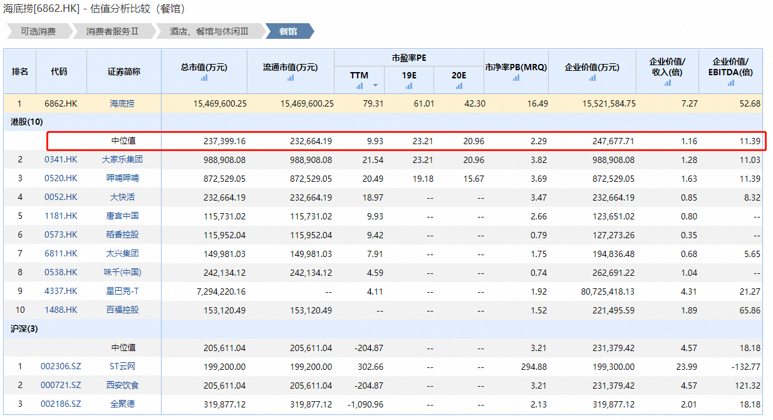Open 太兴集团 security link
Image resolution: width=773 pixels, height=420 pixels.
click(x=122, y=253)
